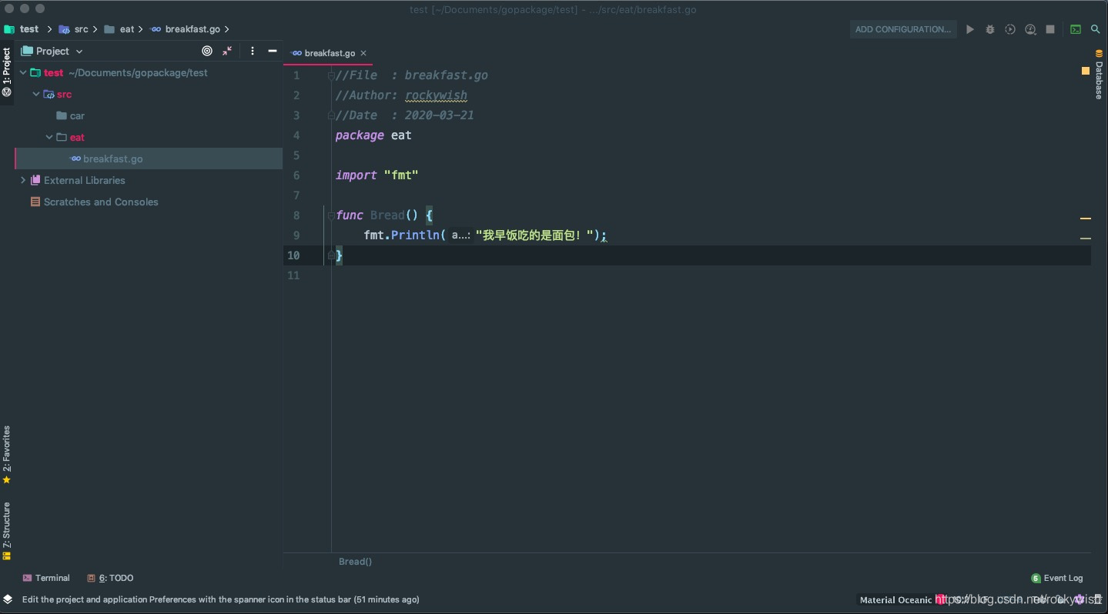
Task: Click yellow inspection indicator at editor top right
Action: point(1086,71)
